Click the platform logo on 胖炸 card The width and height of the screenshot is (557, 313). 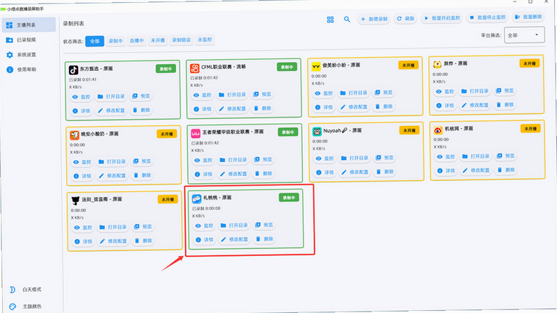pyautogui.click(x=437, y=64)
